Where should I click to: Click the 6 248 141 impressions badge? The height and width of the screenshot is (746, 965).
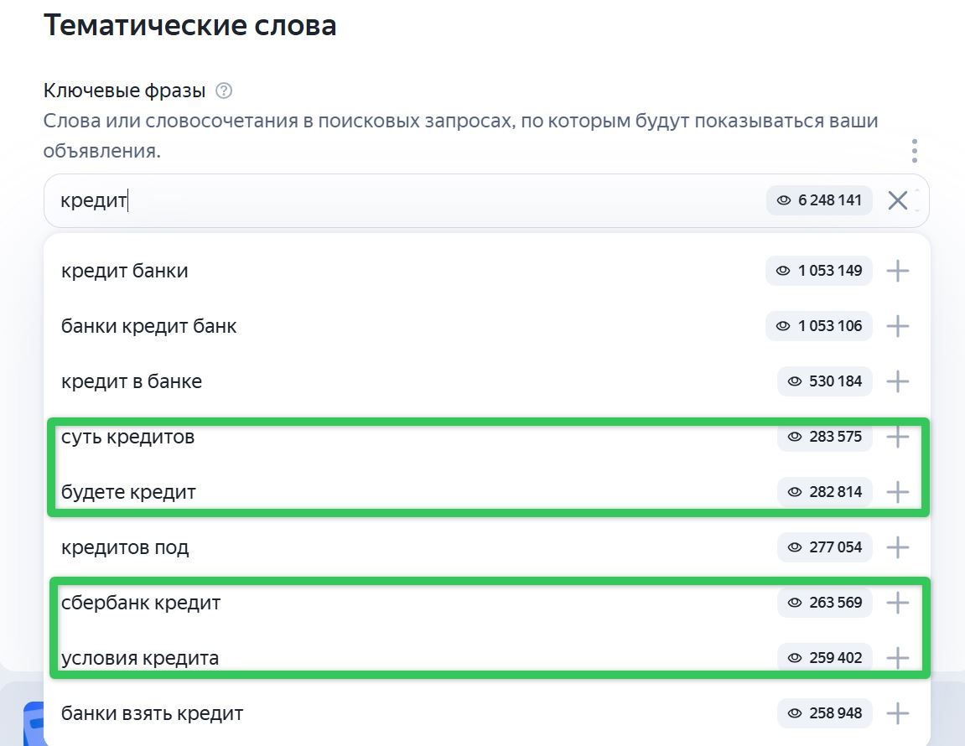819,200
